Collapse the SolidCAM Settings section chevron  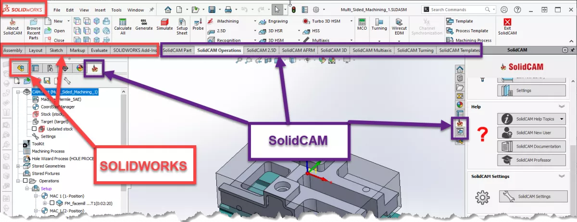tap(561, 176)
